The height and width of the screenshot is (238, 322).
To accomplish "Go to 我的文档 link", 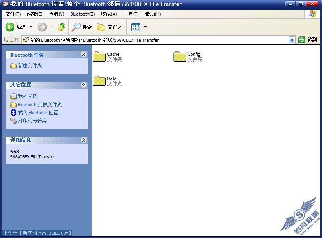I will pyautogui.click(x=27, y=96).
